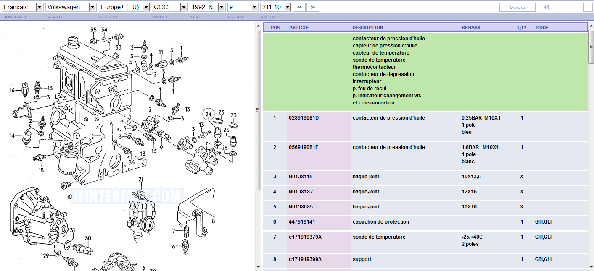This screenshot has width=594, height=271.
Task: Click the ARTICLE column header
Action: click(x=299, y=27)
